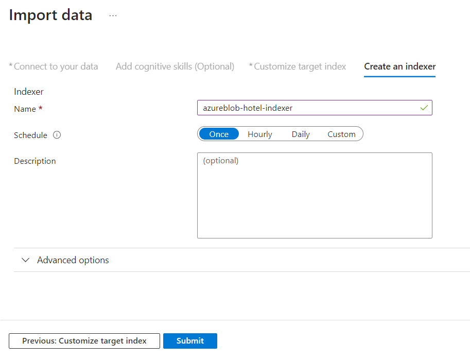Click the Description field label

pos(35,161)
